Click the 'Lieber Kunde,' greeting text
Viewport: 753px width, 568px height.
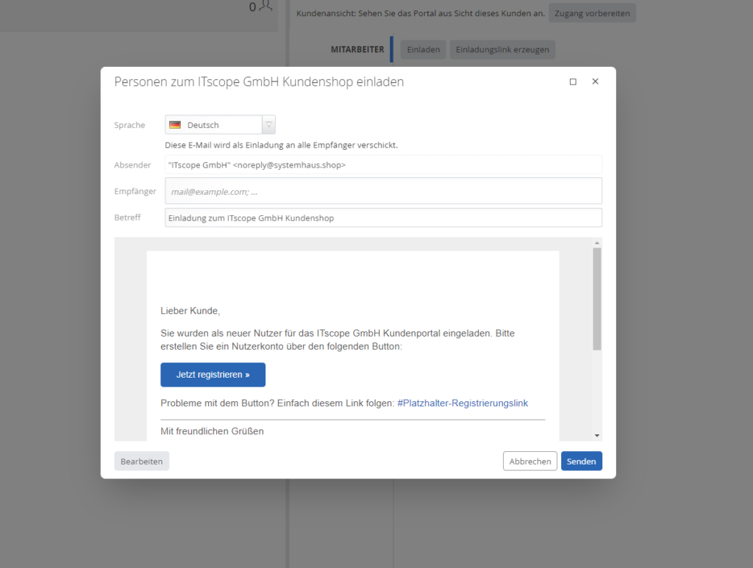click(190, 311)
